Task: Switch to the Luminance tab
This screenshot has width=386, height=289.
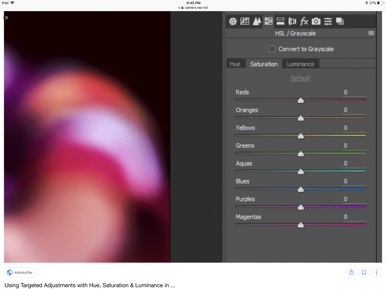Action: coord(300,64)
